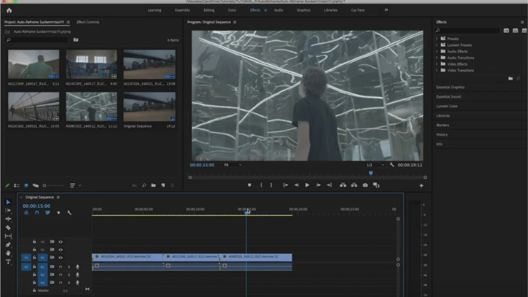Switch to the Color workspace tab
The height and width of the screenshot is (297, 528).
coord(232,11)
